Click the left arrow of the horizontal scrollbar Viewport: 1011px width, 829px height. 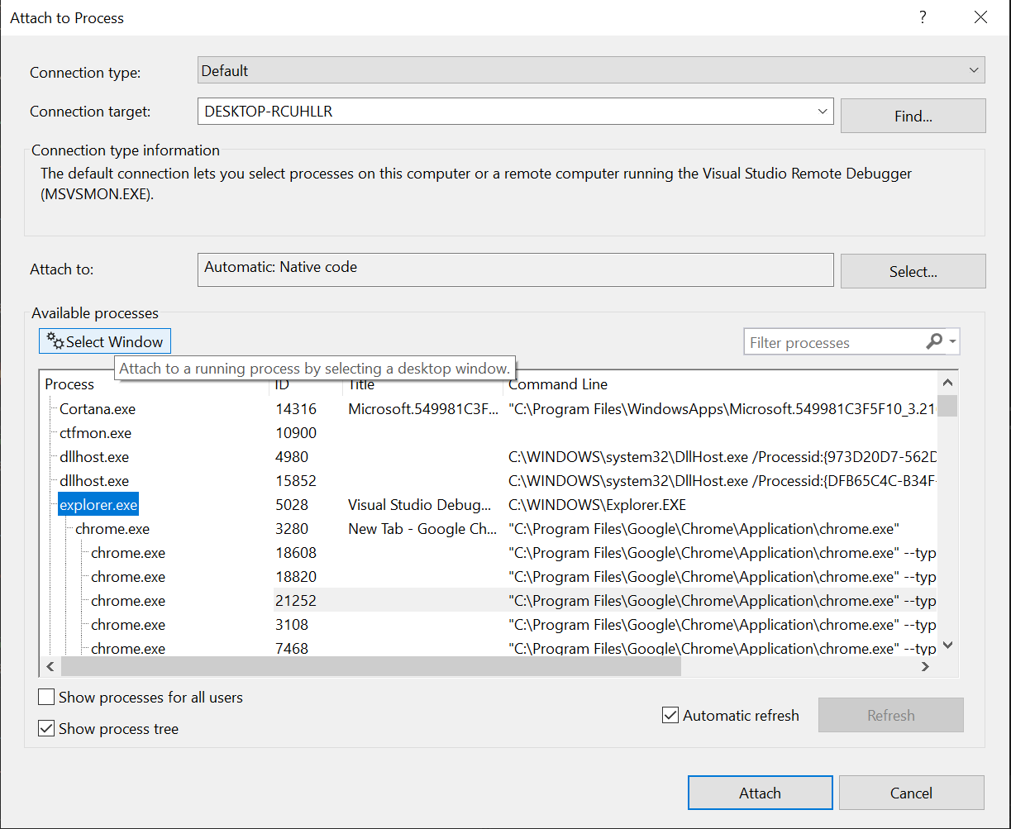50,666
